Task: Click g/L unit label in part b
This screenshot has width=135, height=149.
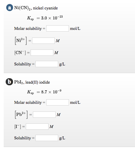Action: pyautogui.click(x=62, y=138)
